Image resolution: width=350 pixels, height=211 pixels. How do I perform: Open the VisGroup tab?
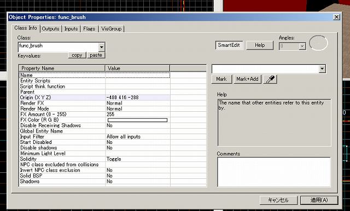tap(111, 29)
